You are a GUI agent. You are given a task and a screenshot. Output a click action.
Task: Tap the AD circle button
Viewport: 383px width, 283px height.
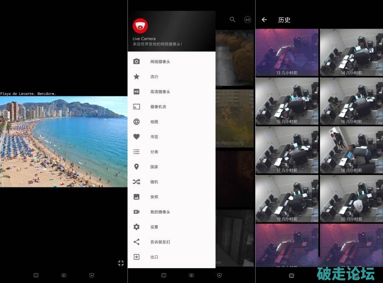tap(247, 20)
